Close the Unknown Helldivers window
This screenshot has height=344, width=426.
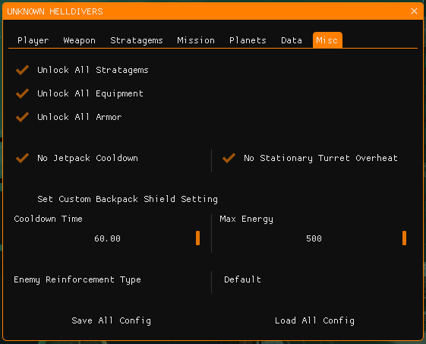(414, 11)
